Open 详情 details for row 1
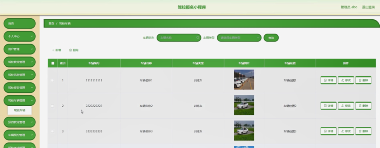 pos(328,80)
